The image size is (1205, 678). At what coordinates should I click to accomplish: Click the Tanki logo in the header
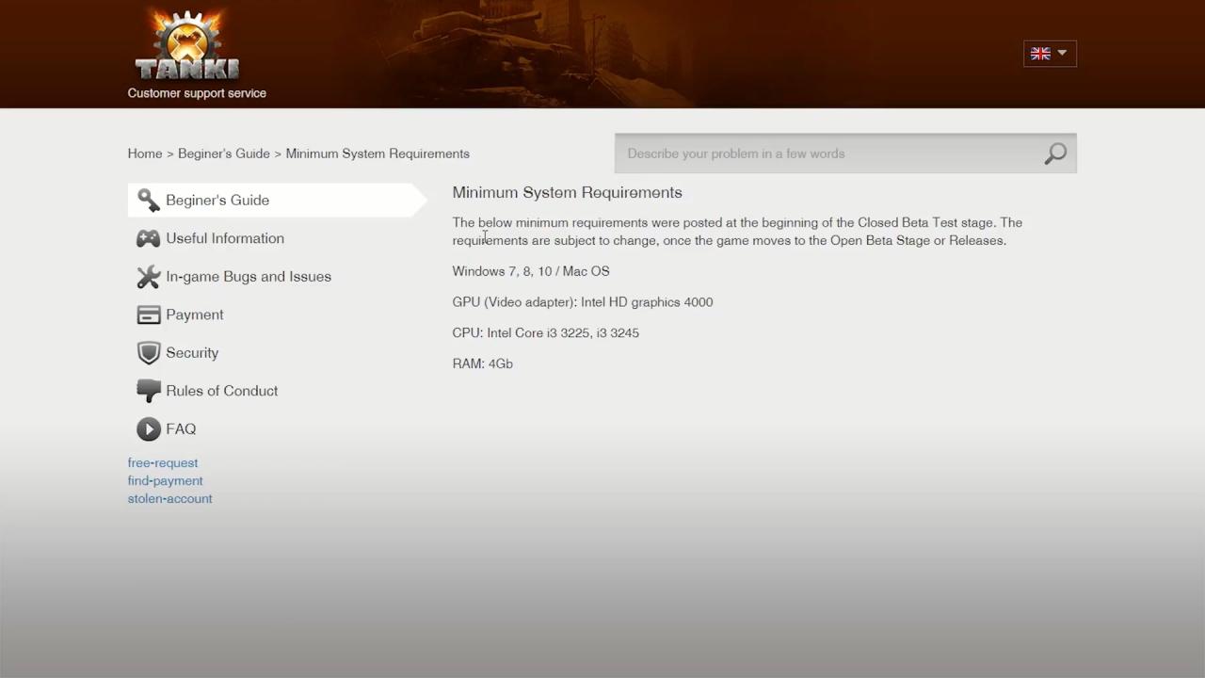point(187,47)
